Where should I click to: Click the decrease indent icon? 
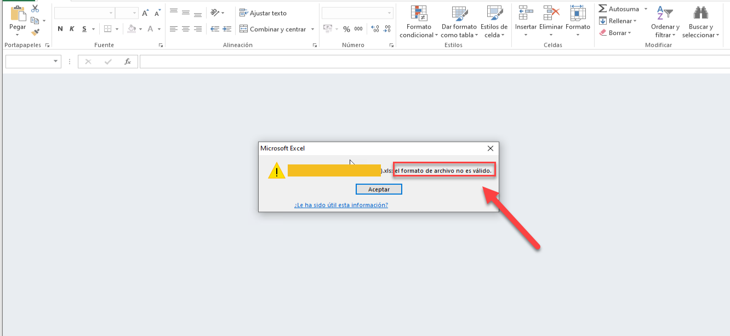(x=215, y=29)
